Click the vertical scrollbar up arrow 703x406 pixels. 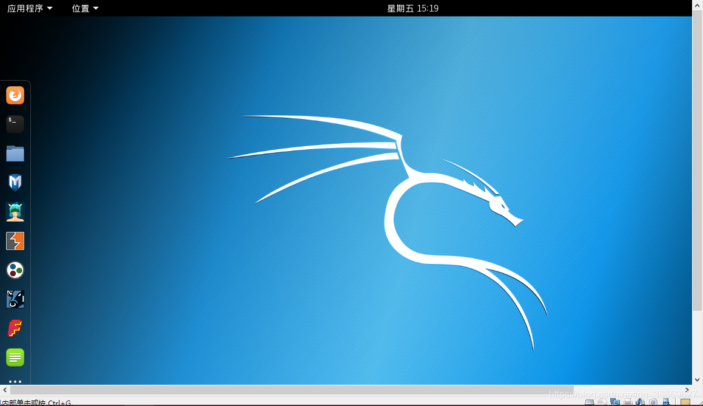tap(697, 5)
